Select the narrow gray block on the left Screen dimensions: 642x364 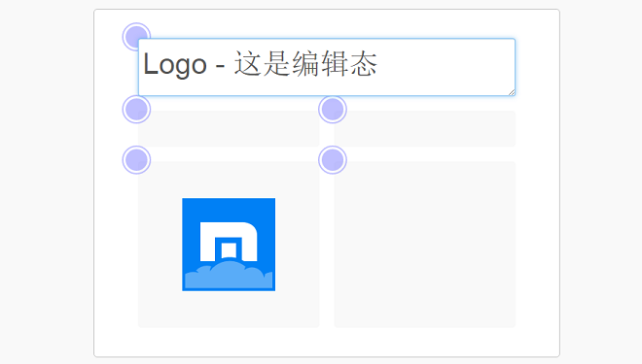tap(229, 128)
